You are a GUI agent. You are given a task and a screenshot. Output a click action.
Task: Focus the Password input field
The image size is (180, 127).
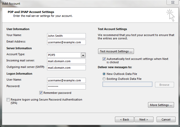[x=66, y=87]
